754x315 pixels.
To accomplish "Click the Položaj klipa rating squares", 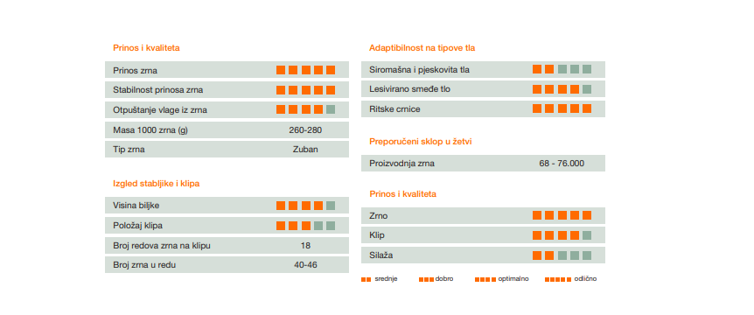I will tap(305, 226).
